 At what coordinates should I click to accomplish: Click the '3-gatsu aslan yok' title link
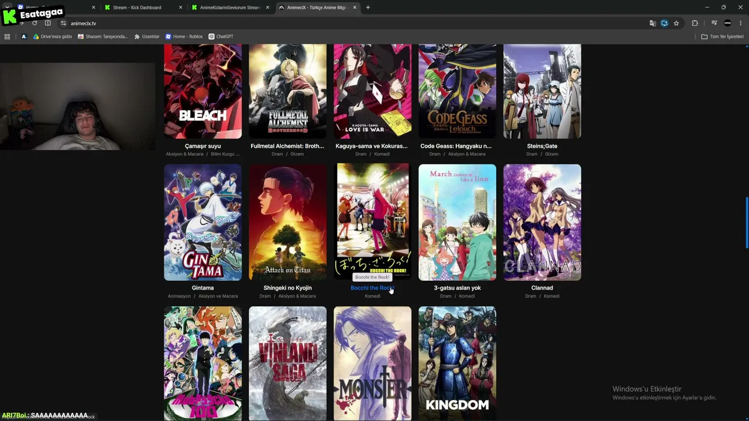pos(457,288)
